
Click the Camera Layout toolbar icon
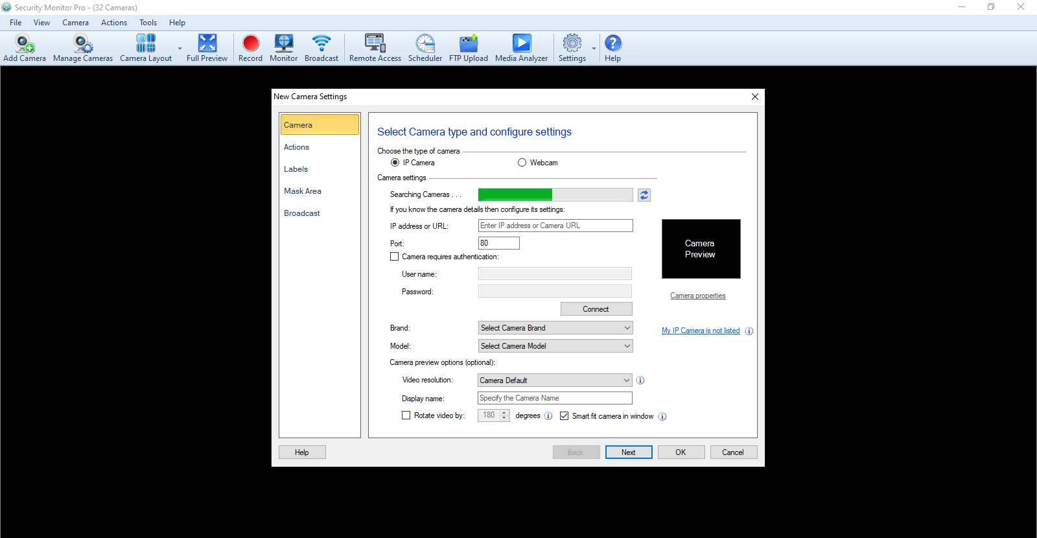click(146, 48)
